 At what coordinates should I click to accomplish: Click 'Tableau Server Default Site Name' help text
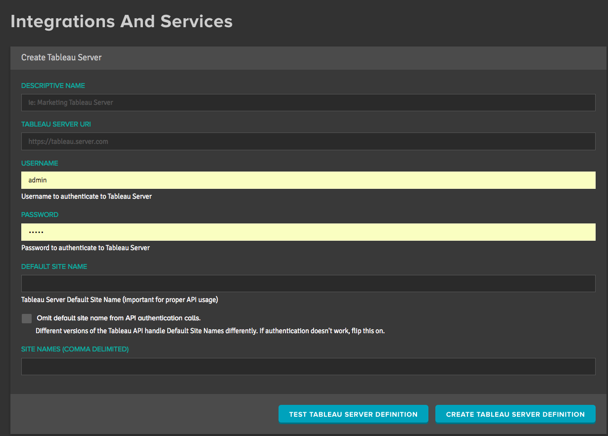pos(120,300)
